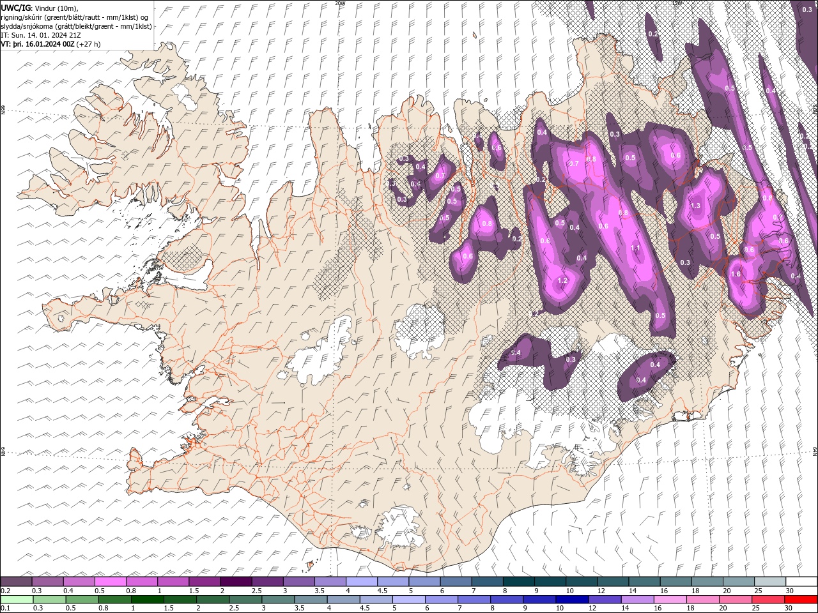This screenshot has height=613, width=818.
Task: Click the bright red swatch labeled 30 in bottom legend
Action: click(x=801, y=600)
